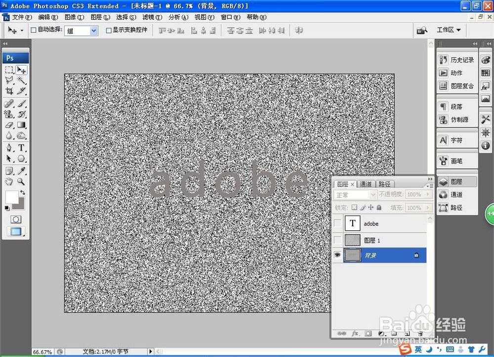Select the Eraser tool

click(9, 125)
